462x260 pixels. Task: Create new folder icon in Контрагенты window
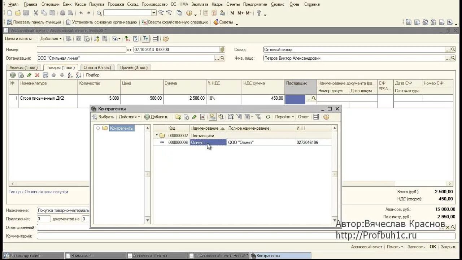[x=178, y=117]
